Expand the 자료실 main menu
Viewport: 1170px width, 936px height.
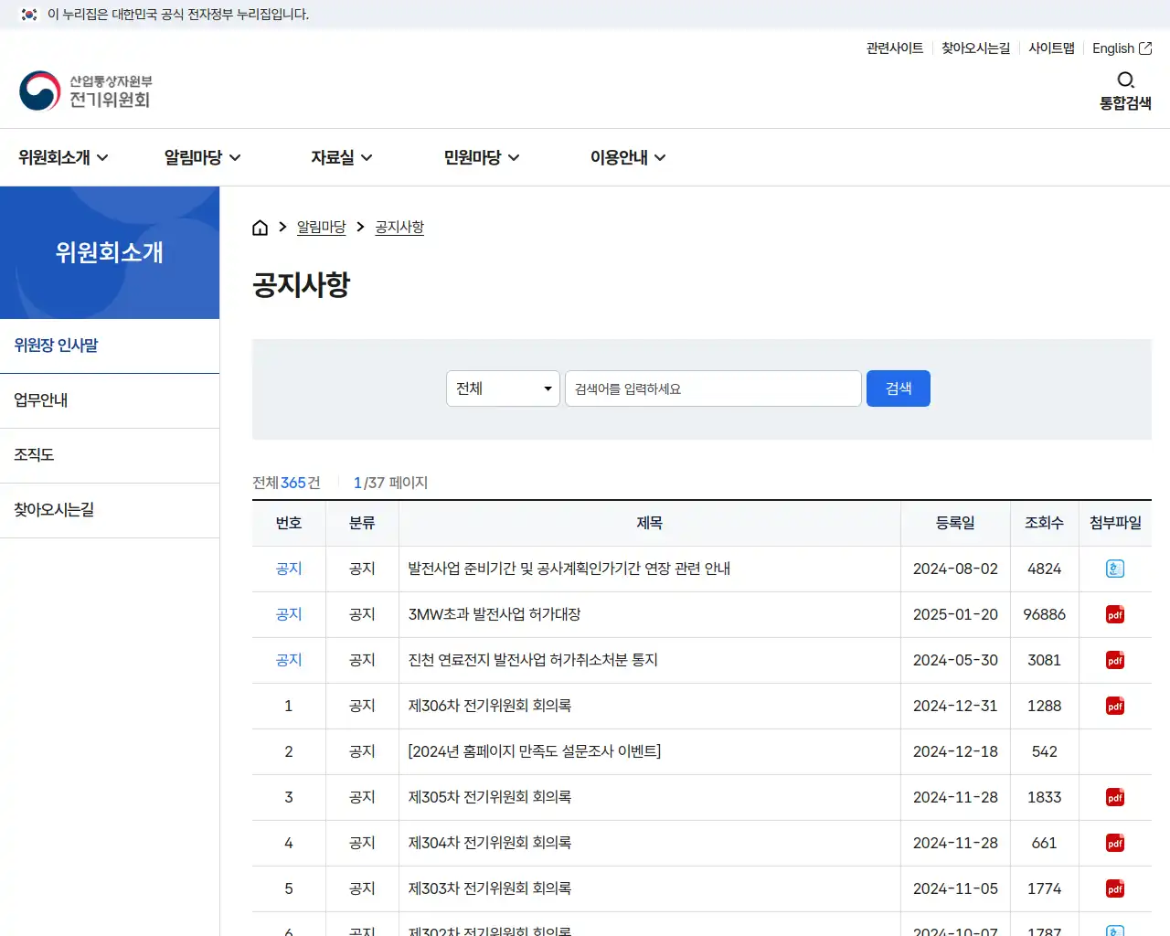[x=341, y=157]
